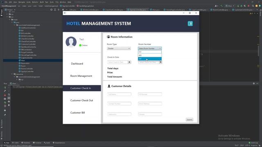The height and width of the screenshot is (147, 262).
Task: Select room 402 from the dropdown list
Action: click(150, 56)
